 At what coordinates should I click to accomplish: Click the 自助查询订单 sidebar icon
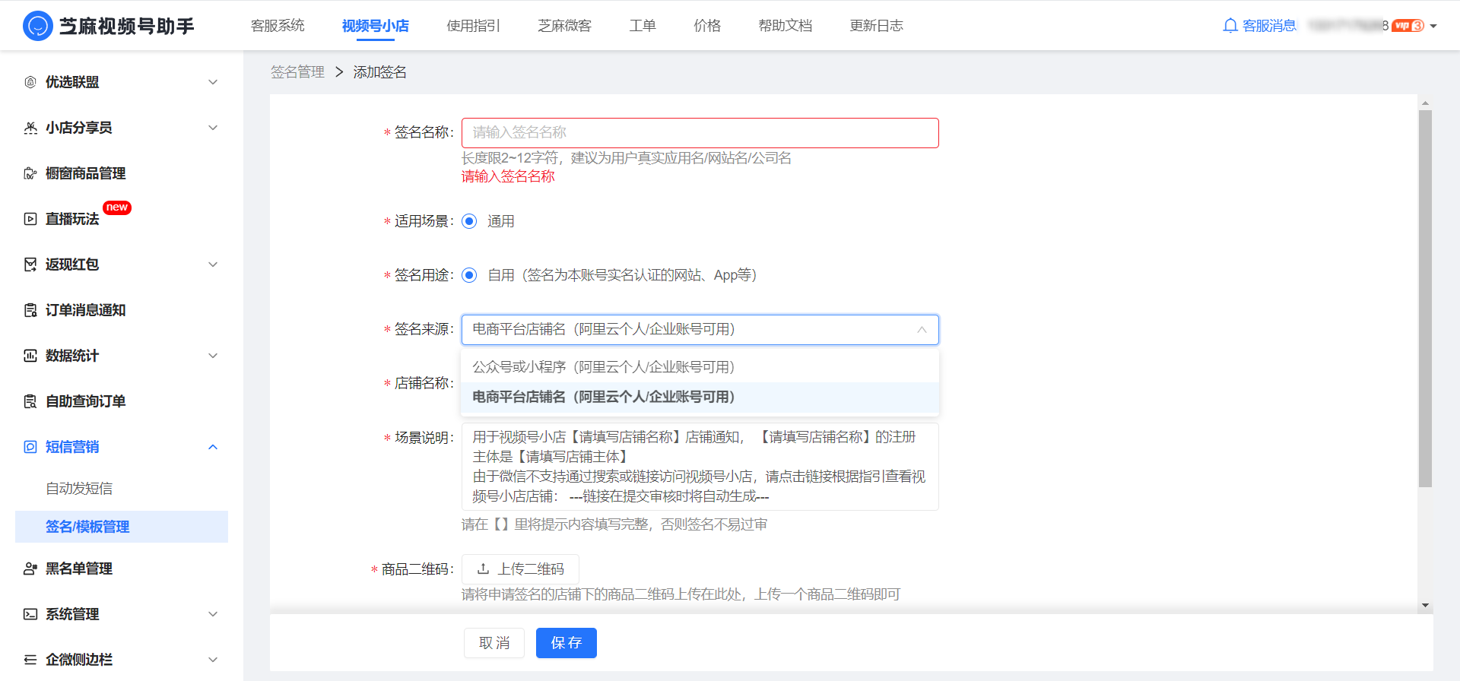(x=30, y=401)
